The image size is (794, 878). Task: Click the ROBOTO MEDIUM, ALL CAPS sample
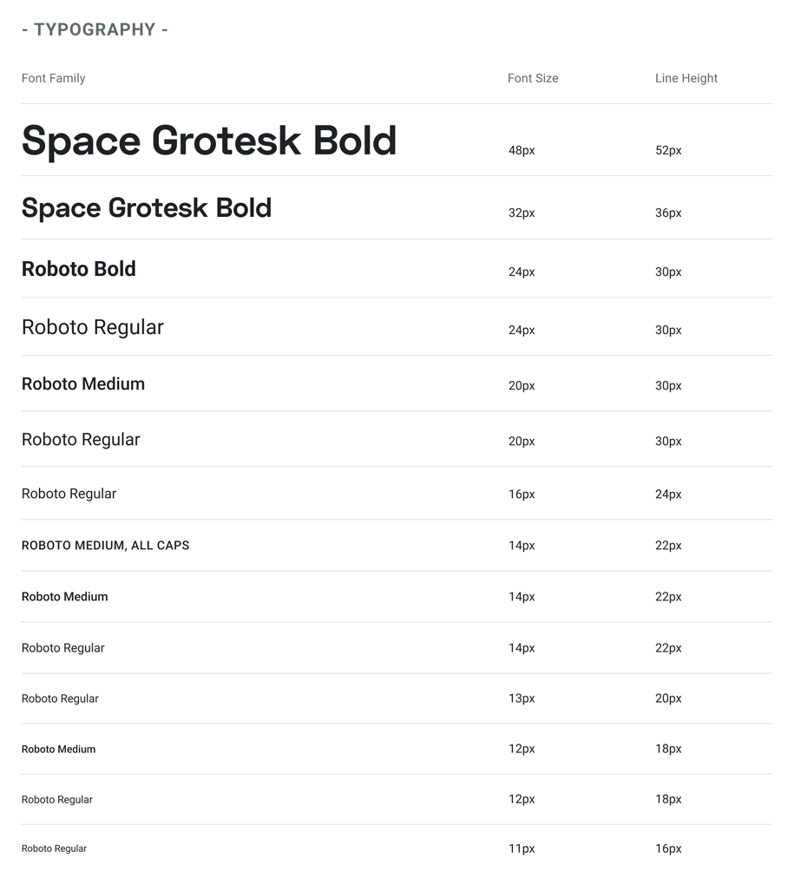(x=105, y=546)
